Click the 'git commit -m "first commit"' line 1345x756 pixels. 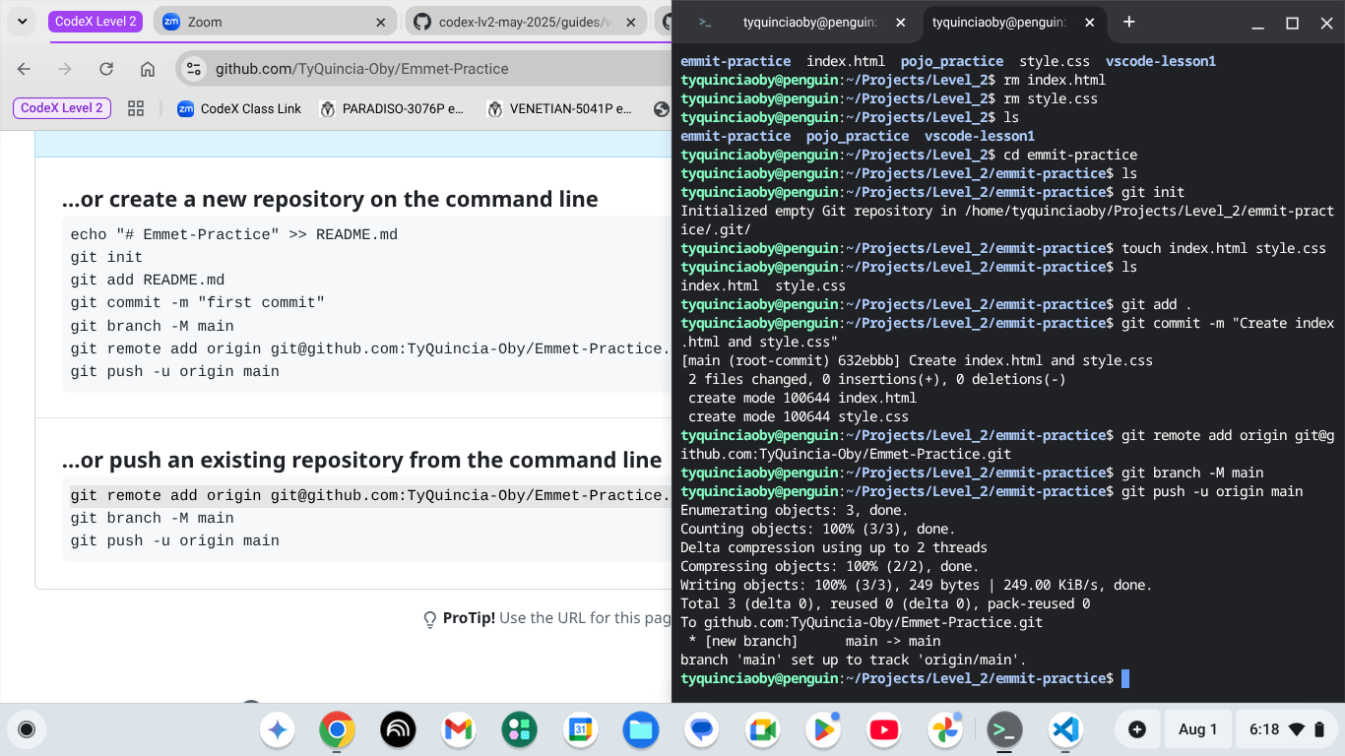pos(198,303)
